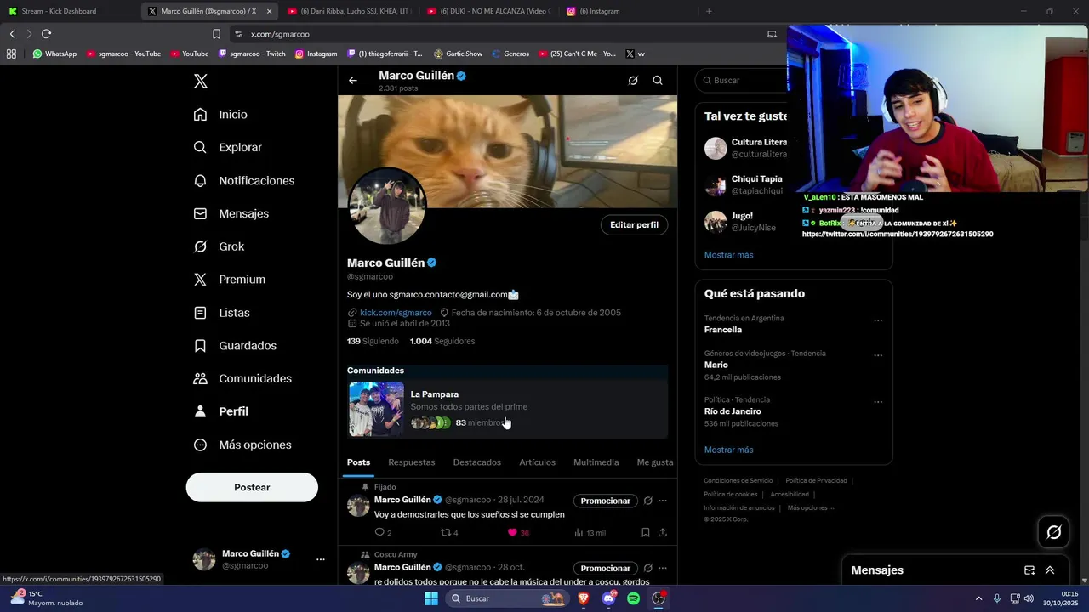Open a new browser tab
The height and width of the screenshot is (612, 1089).
click(x=709, y=11)
